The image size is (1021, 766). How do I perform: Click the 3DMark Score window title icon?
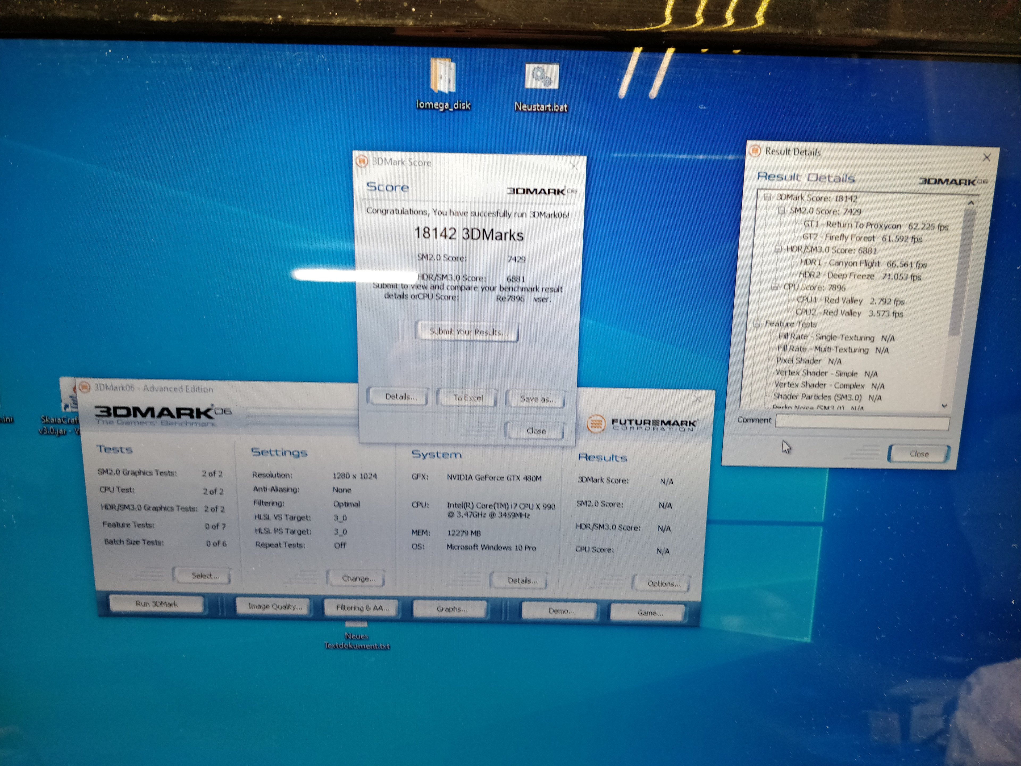[362, 162]
